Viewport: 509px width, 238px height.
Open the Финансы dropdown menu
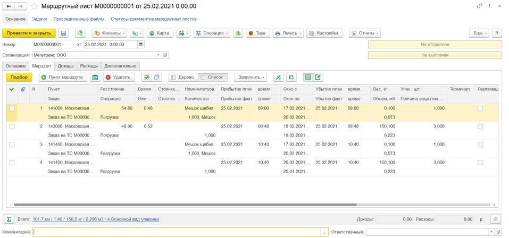tap(109, 33)
